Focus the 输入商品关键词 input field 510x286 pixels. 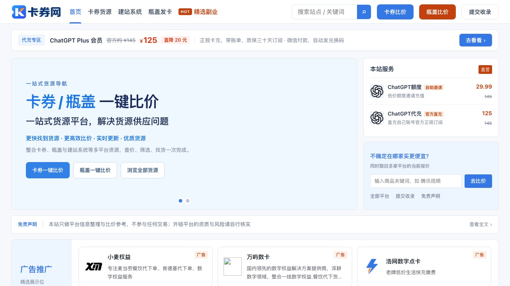point(416,181)
